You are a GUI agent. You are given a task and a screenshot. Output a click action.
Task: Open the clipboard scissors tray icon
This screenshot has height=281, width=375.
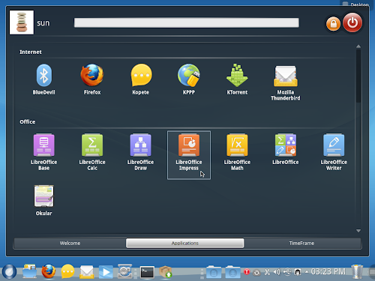pyautogui.click(x=267, y=272)
